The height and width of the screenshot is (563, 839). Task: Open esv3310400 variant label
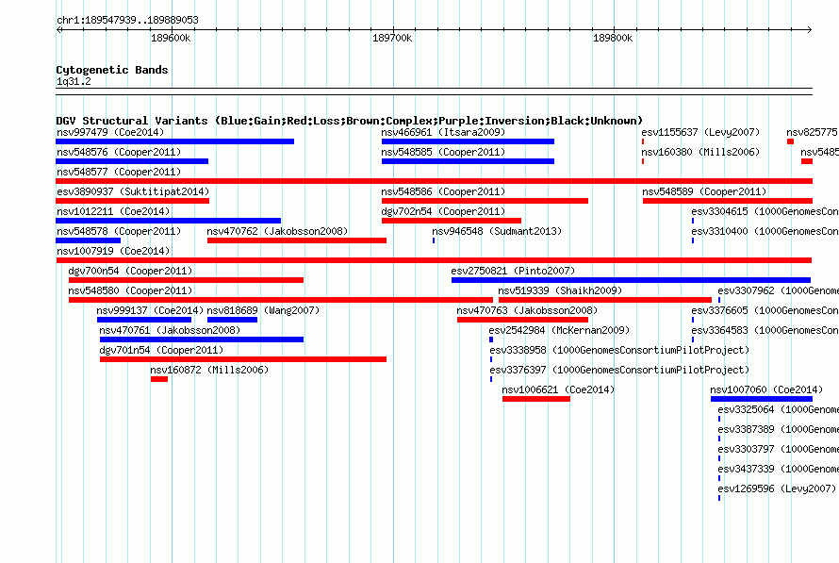pos(765,231)
